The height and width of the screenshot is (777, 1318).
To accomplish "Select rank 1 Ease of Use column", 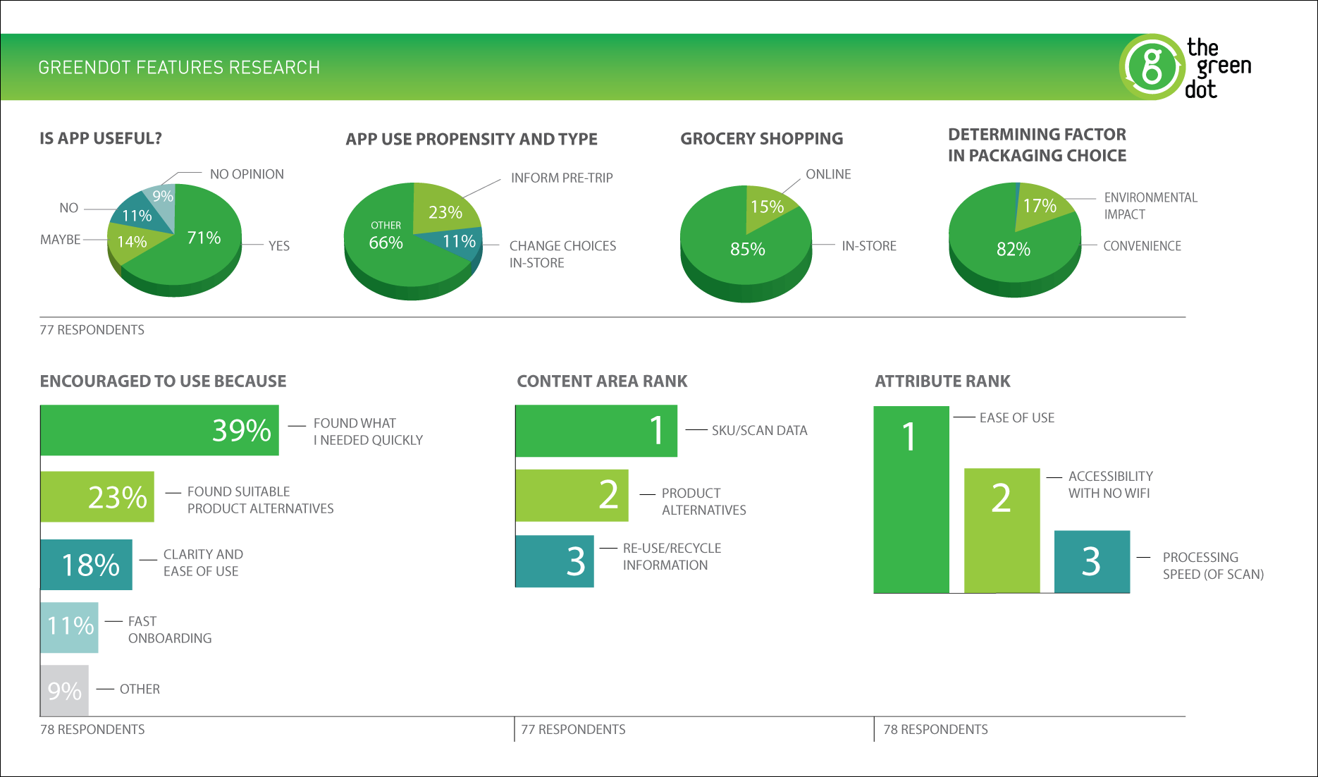I will point(911,499).
